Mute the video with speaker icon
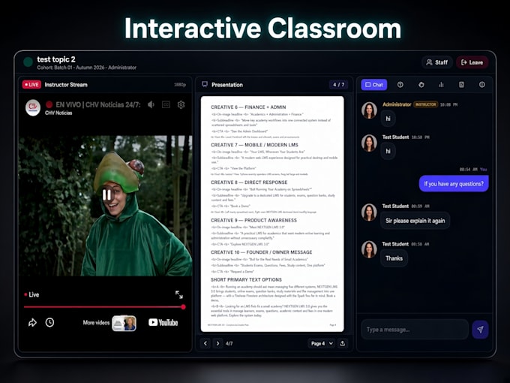 tap(151, 104)
